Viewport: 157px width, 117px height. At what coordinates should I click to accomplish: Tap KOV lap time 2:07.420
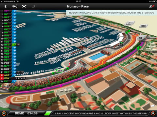click(x=21, y=78)
